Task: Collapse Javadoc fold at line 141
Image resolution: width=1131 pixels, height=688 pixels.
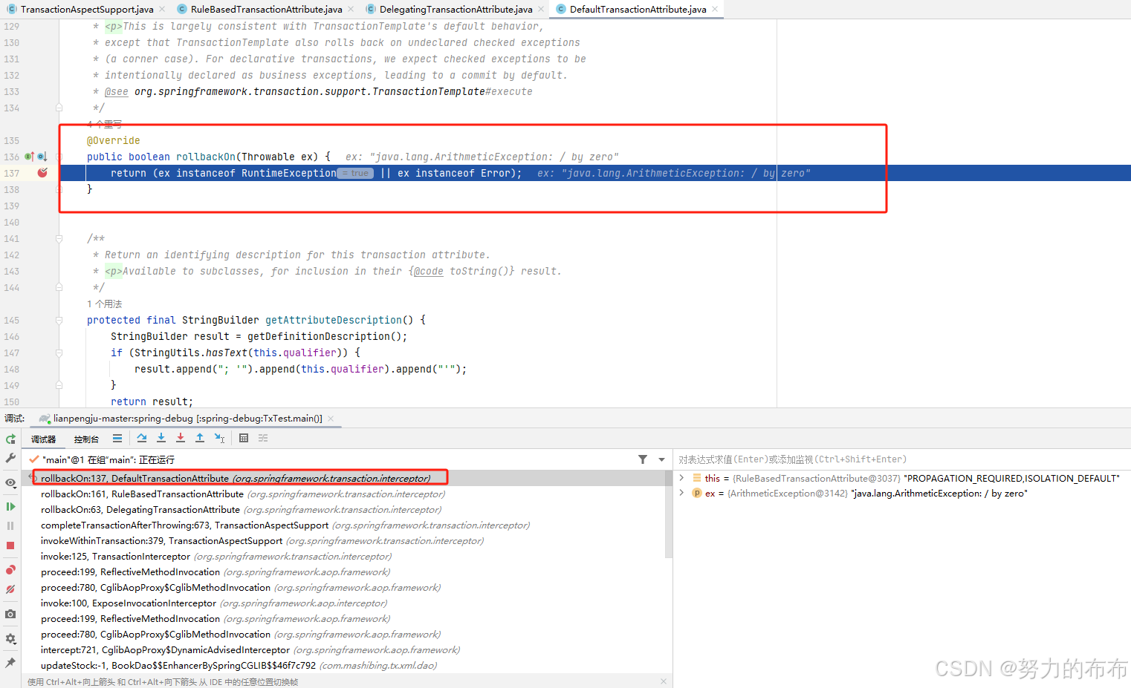Action: click(59, 238)
